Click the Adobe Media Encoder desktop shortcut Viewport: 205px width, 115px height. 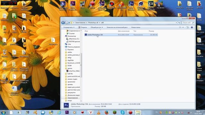coord(63,5)
